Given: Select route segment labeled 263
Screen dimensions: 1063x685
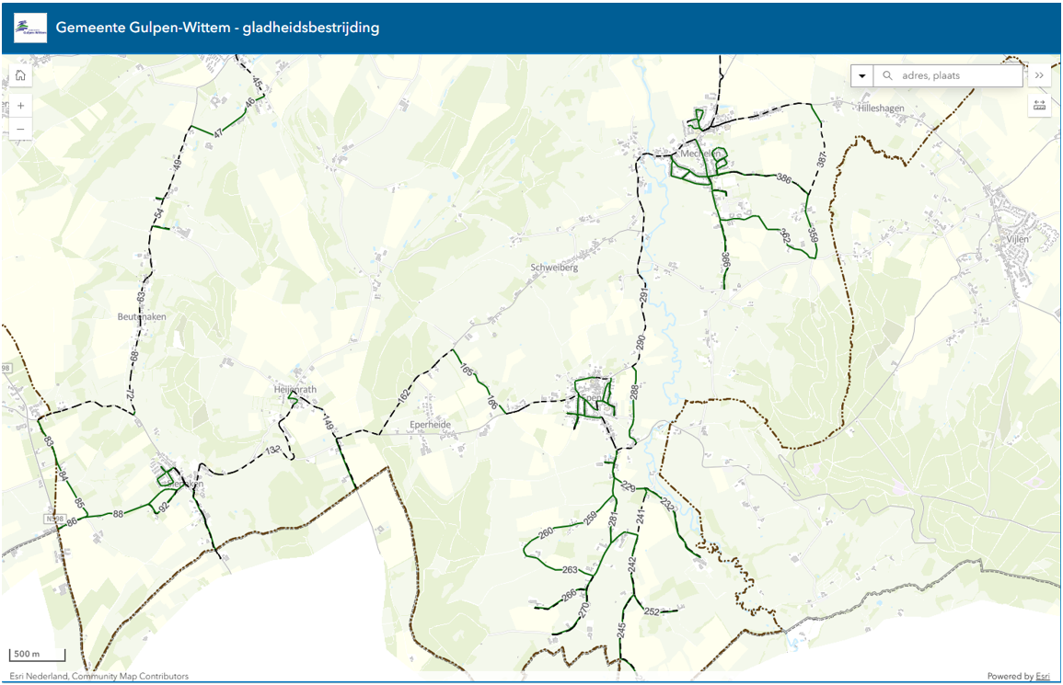Looking at the screenshot, I should (570, 570).
